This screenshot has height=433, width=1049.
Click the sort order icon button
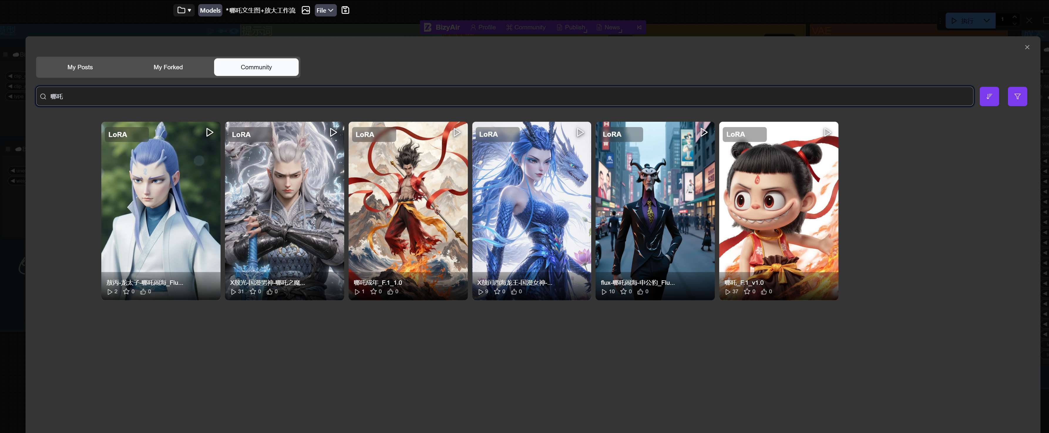click(989, 97)
